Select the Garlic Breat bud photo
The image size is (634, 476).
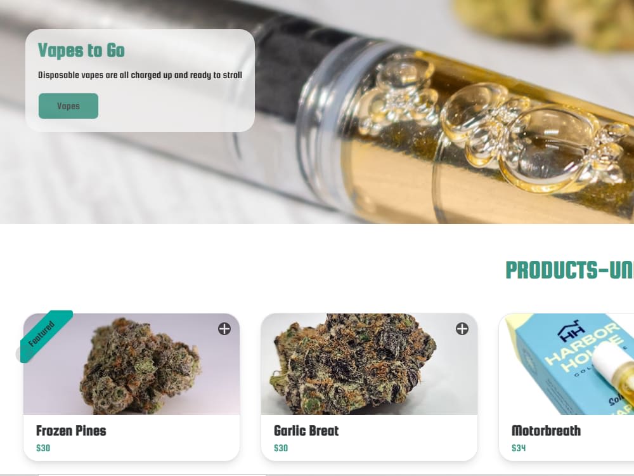(x=369, y=364)
